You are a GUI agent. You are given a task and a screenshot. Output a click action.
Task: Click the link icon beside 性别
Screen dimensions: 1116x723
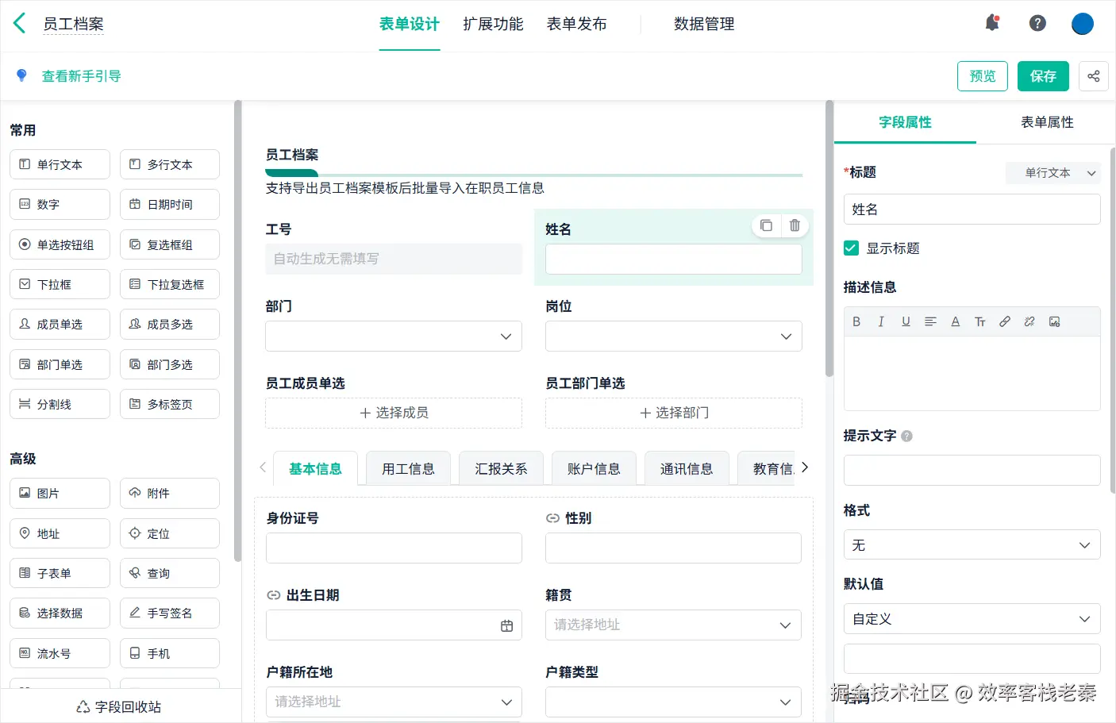[552, 518]
